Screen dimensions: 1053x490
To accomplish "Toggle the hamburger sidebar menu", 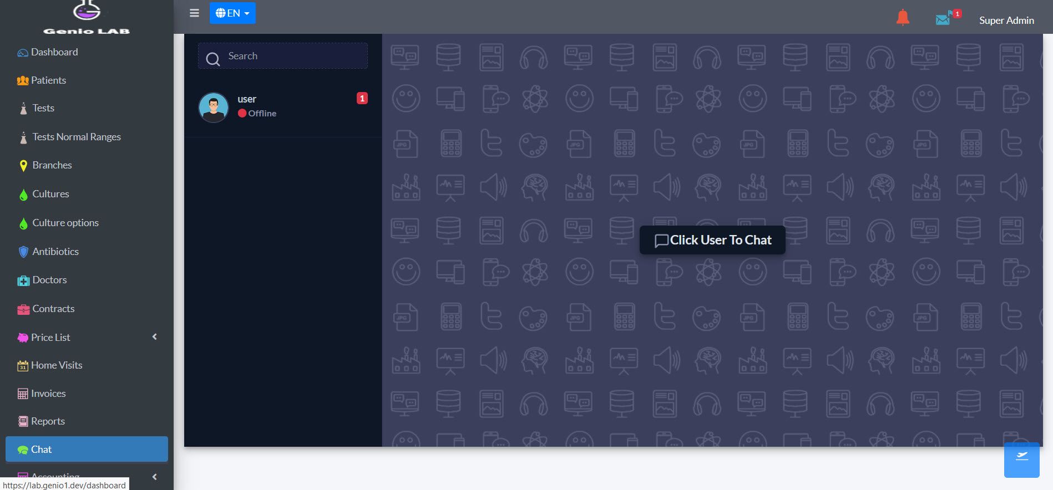I will click(194, 13).
